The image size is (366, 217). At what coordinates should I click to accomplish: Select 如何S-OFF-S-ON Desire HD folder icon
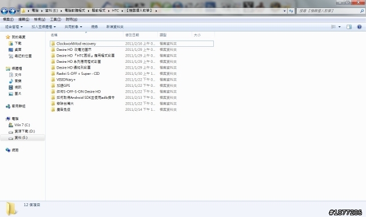[53, 91]
